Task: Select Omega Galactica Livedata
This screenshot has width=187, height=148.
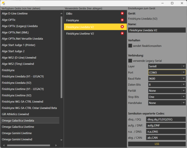Action: (x=30, y=120)
